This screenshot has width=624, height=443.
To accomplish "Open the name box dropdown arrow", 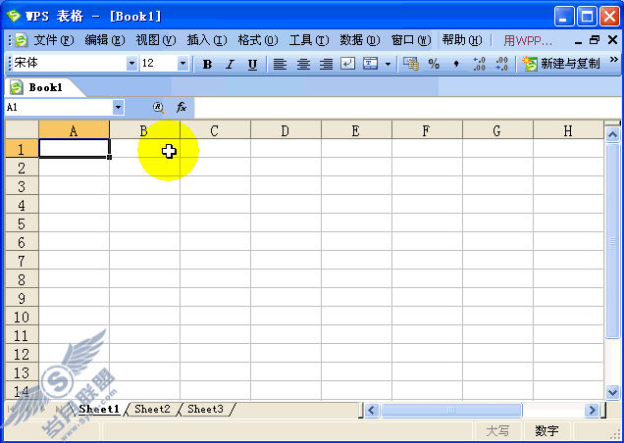I will coord(118,108).
